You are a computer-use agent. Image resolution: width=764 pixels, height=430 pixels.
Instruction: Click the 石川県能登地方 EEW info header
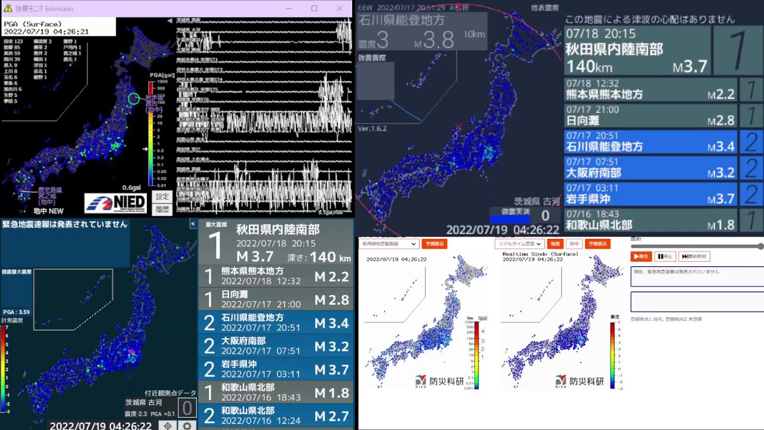(x=422, y=32)
